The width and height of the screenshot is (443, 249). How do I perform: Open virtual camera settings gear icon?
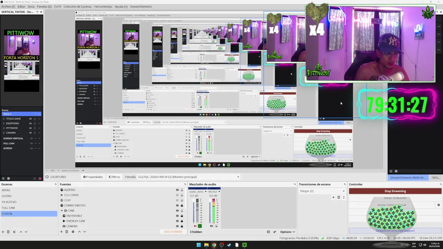tap(439, 205)
